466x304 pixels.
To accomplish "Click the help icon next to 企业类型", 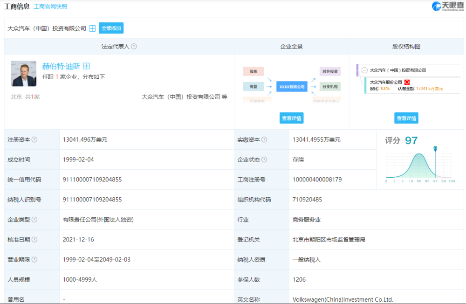I will (34, 220).
